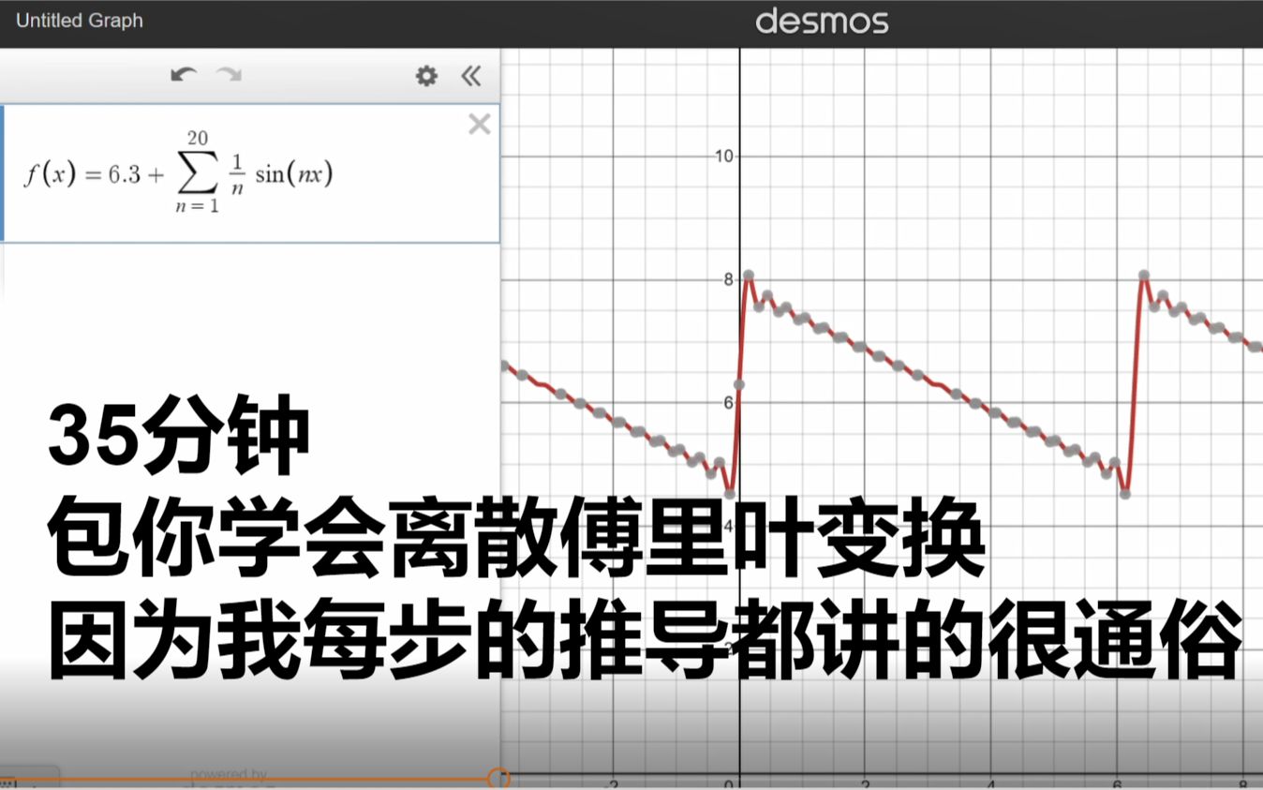The image size is (1263, 790).
Task: Edit the f(x) = 6.3 + sum expression
Action: point(251,173)
